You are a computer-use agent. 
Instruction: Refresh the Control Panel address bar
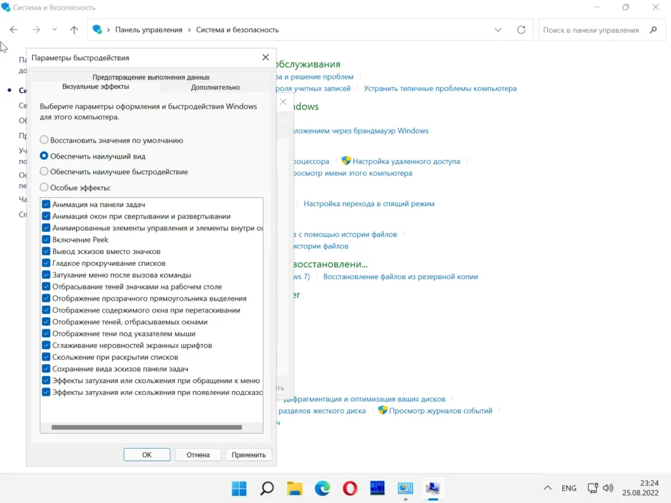coord(521,29)
